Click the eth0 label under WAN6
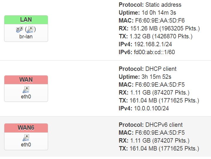 pos(26,145)
